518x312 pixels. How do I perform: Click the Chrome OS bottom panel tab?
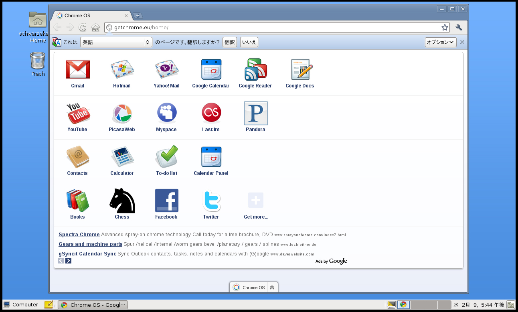(249, 288)
